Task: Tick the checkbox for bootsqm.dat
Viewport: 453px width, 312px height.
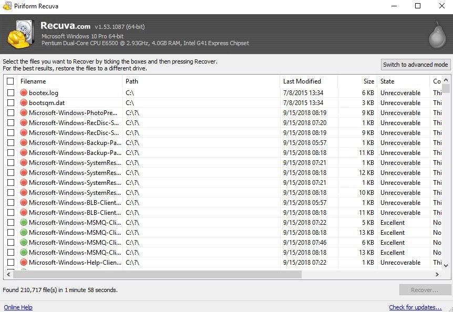Action: tap(11, 103)
